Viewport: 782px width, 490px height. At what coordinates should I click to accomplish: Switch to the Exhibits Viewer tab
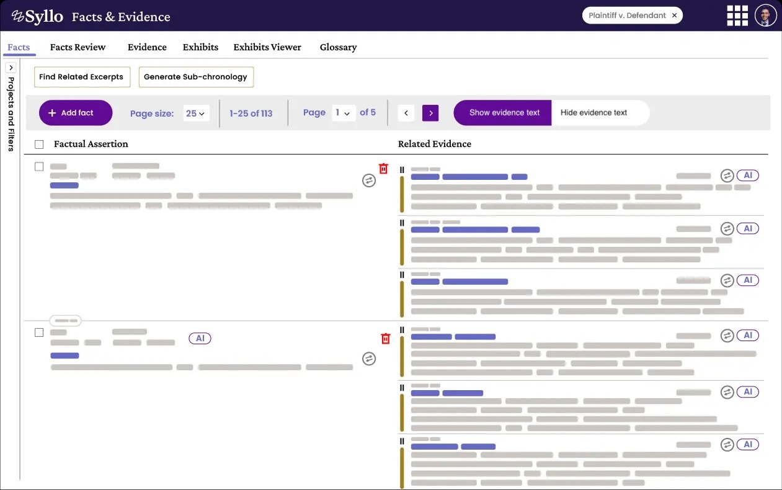click(x=267, y=47)
